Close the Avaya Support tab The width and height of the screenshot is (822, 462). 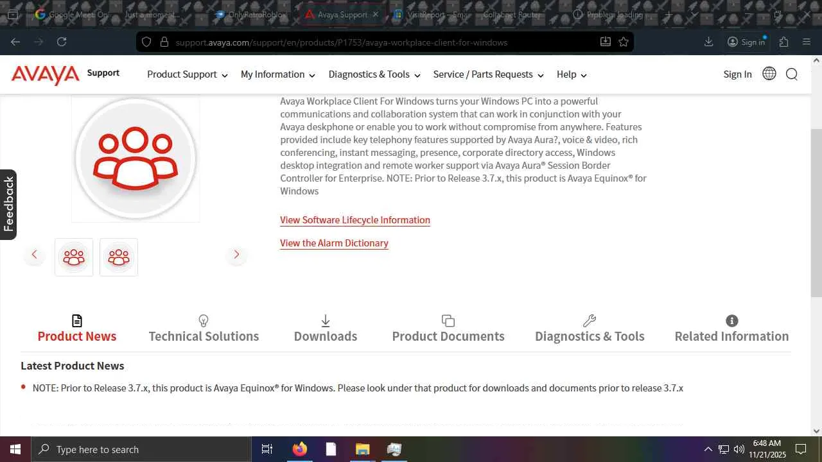tap(376, 14)
